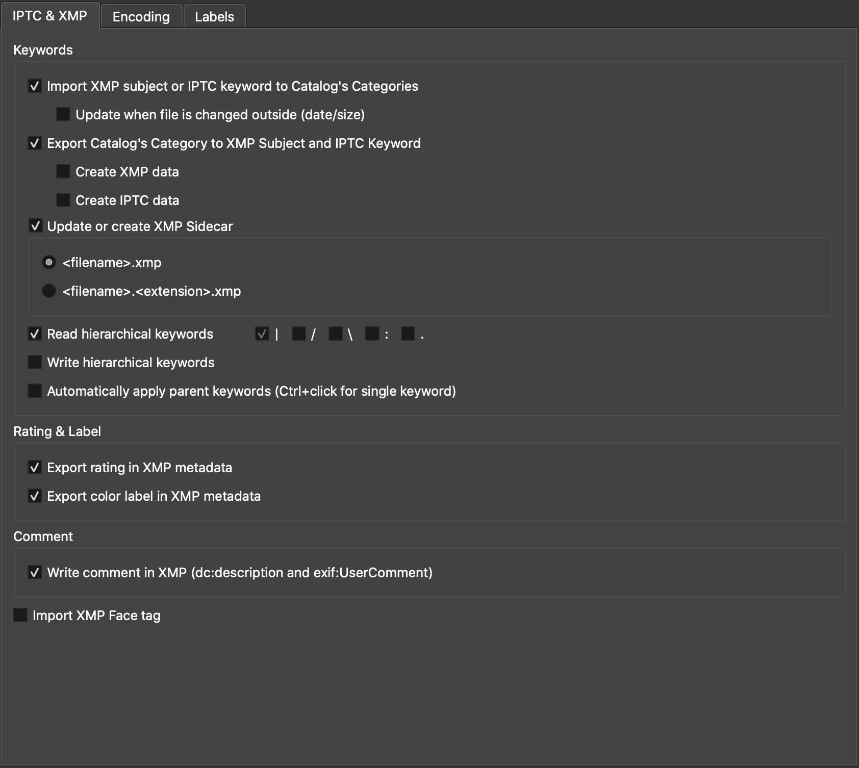Uncheck Export color label in XMP metadata
The height and width of the screenshot is (768, 859).
tap(35, 496)
